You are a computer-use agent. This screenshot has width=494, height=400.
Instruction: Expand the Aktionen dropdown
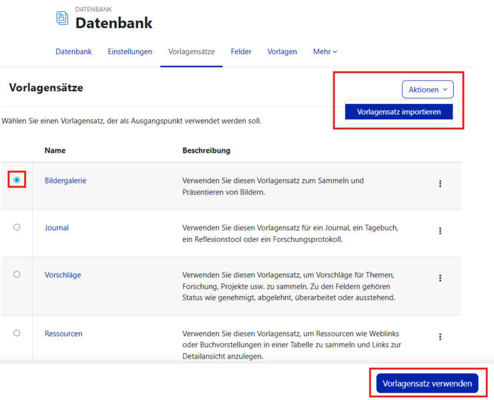click(427, 89)
